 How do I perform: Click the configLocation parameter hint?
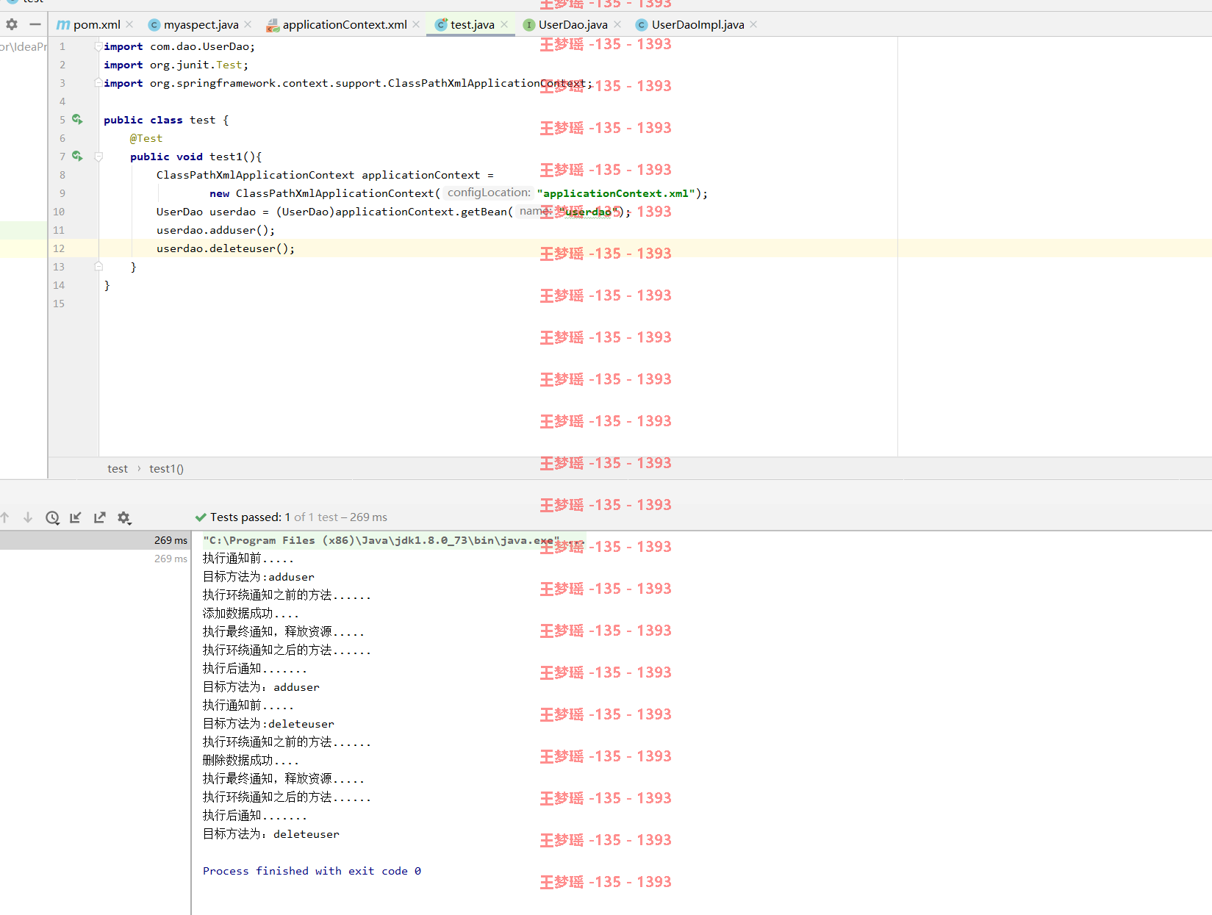[489, 193]
